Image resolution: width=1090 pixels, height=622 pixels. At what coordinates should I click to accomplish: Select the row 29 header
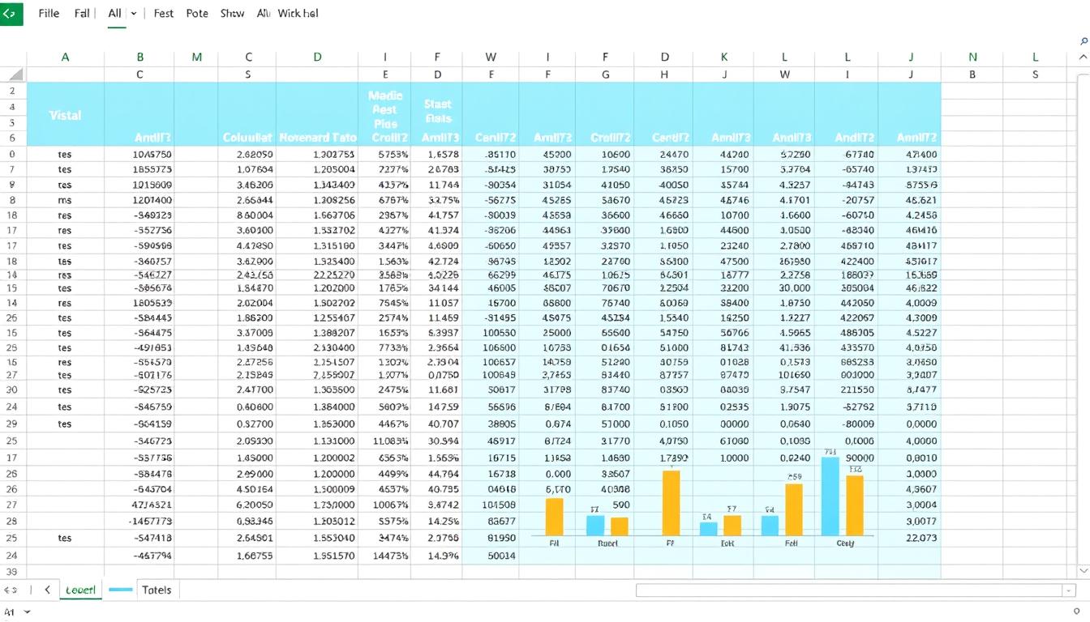click(12, 424)
